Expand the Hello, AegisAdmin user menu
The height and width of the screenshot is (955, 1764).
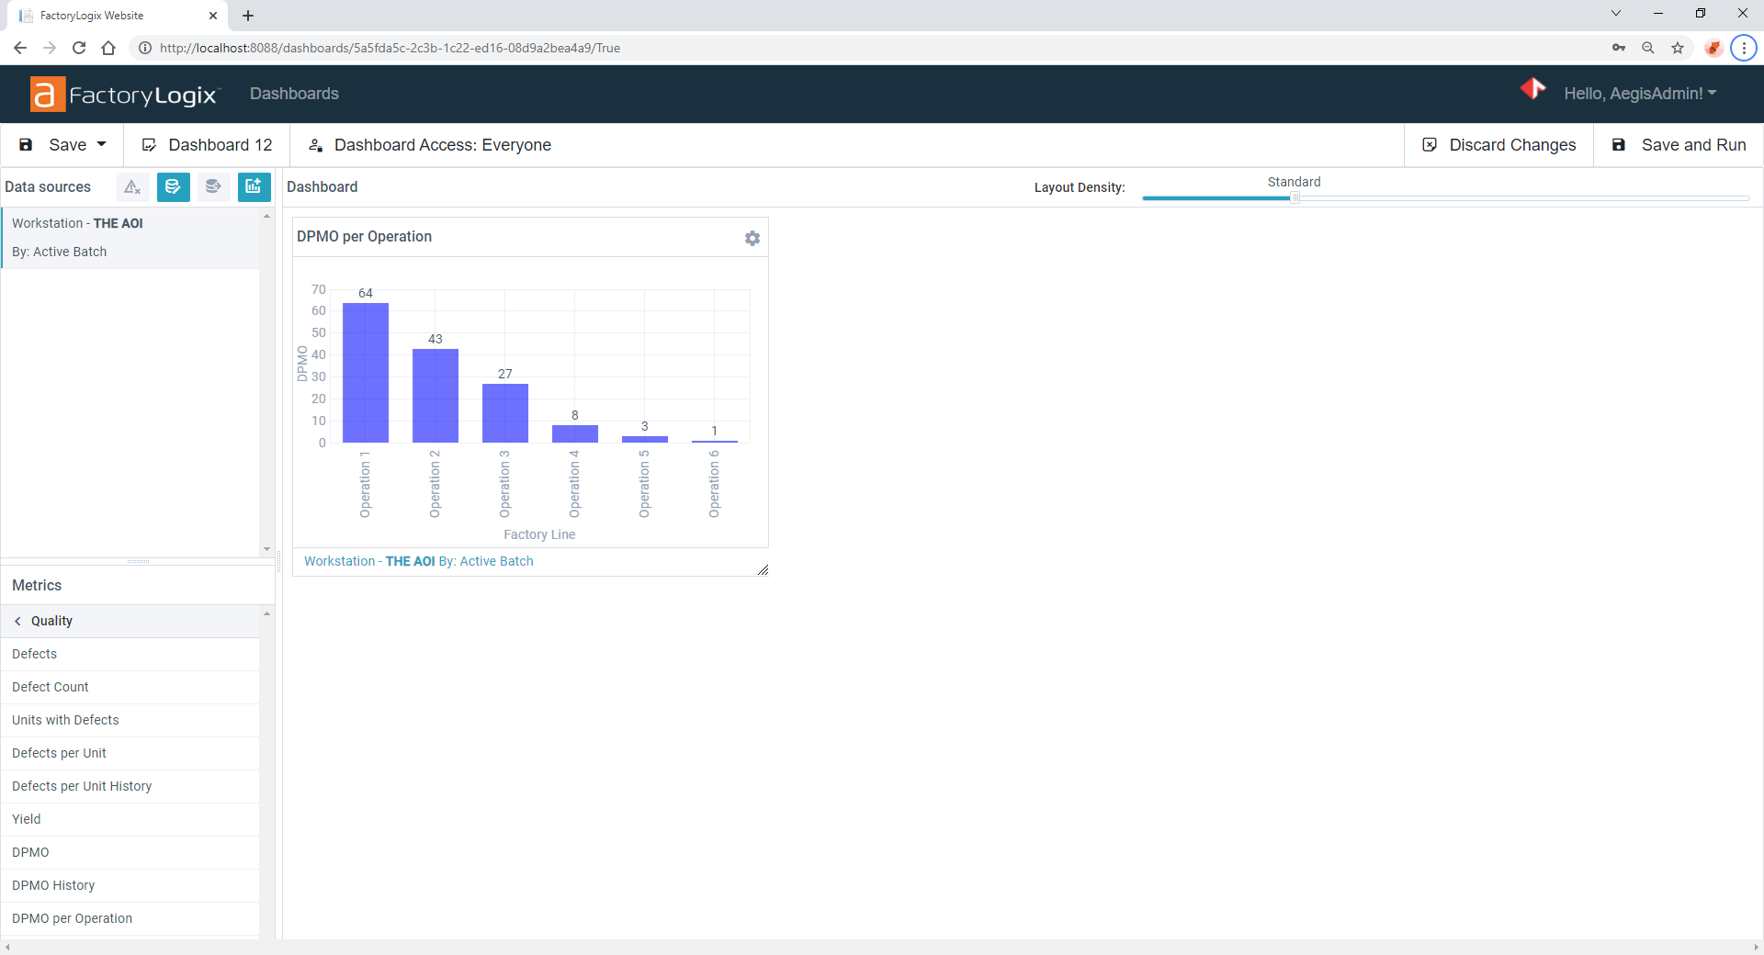[1639, 94]
